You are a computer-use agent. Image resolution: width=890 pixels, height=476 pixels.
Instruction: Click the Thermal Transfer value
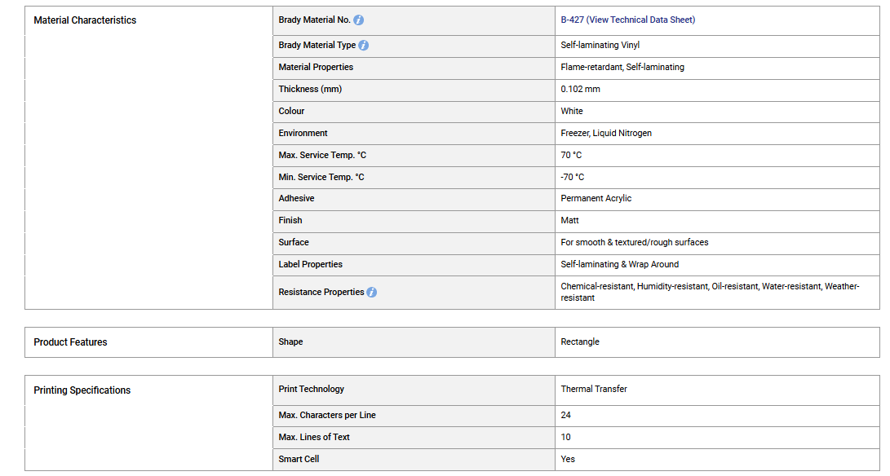coord(594,390)
